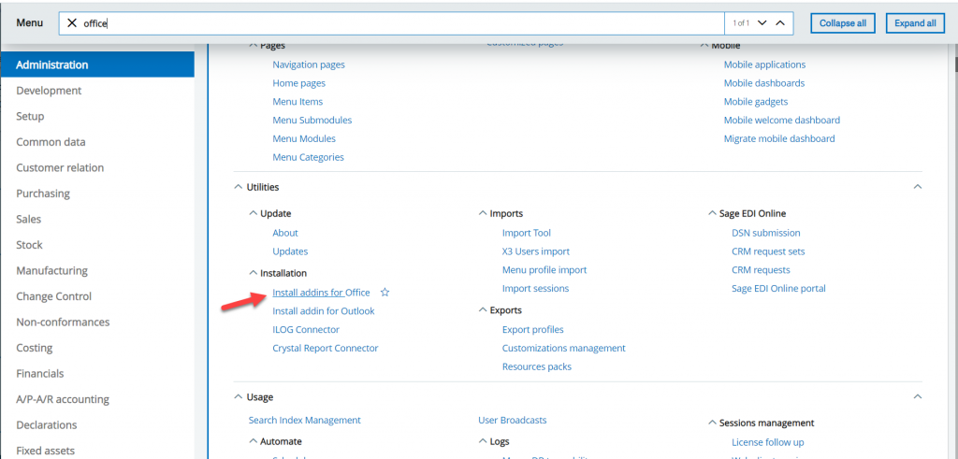Open the Sage EDI Online portal link
The height and width of the screenshot is (459, 958).
[779, 288]
